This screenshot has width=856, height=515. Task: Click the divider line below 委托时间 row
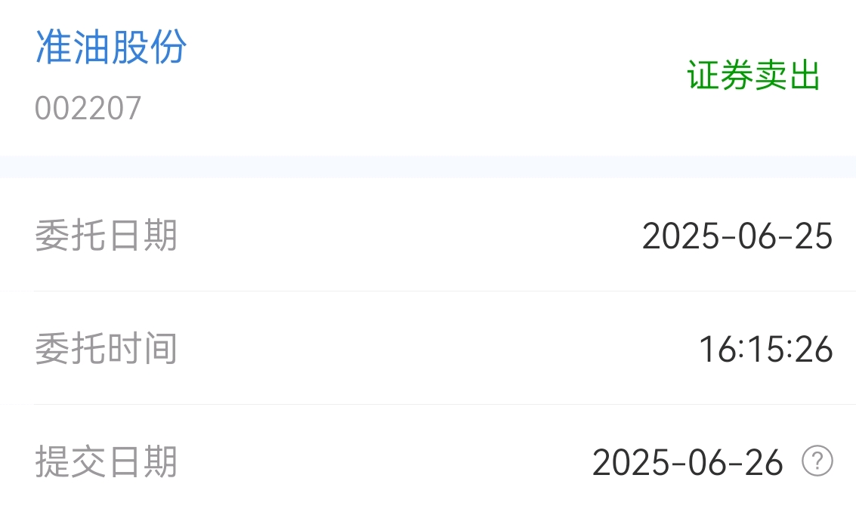(x=445, y=404)
